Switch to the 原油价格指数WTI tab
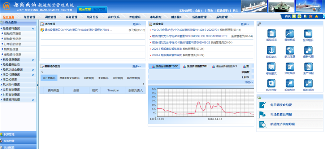The height and width of the screenshot is (149, 325). coord(195,66)
